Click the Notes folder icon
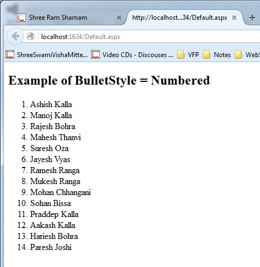This screenshot has height=267, width=260. 207,55
